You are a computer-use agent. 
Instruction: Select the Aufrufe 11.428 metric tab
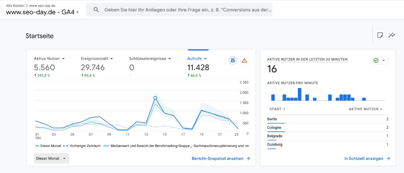(198, 67)
